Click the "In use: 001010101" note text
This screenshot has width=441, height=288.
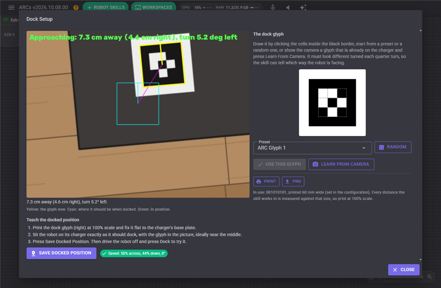[329, 195]
